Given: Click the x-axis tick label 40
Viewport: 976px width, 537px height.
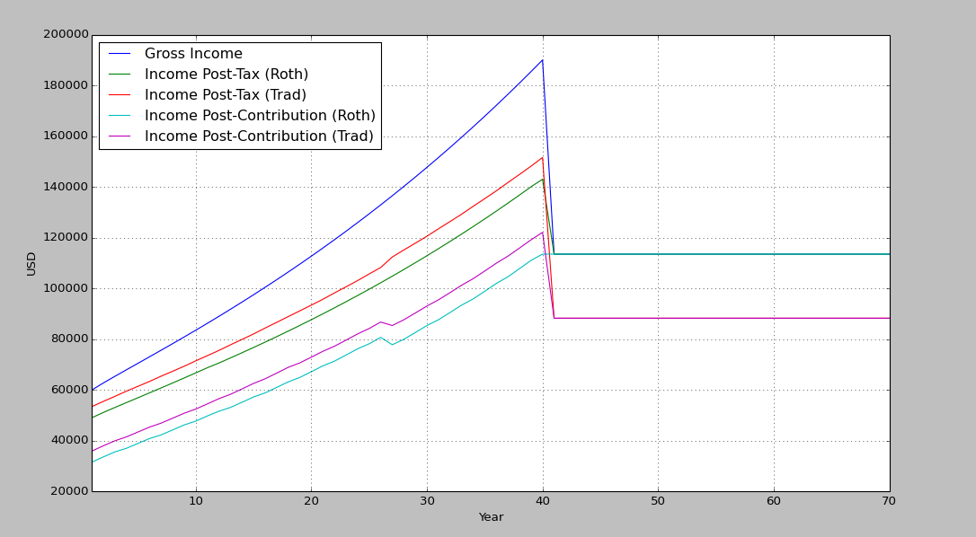Looking at the screenshot, I should pyautogui.click(x=542, y=501).
